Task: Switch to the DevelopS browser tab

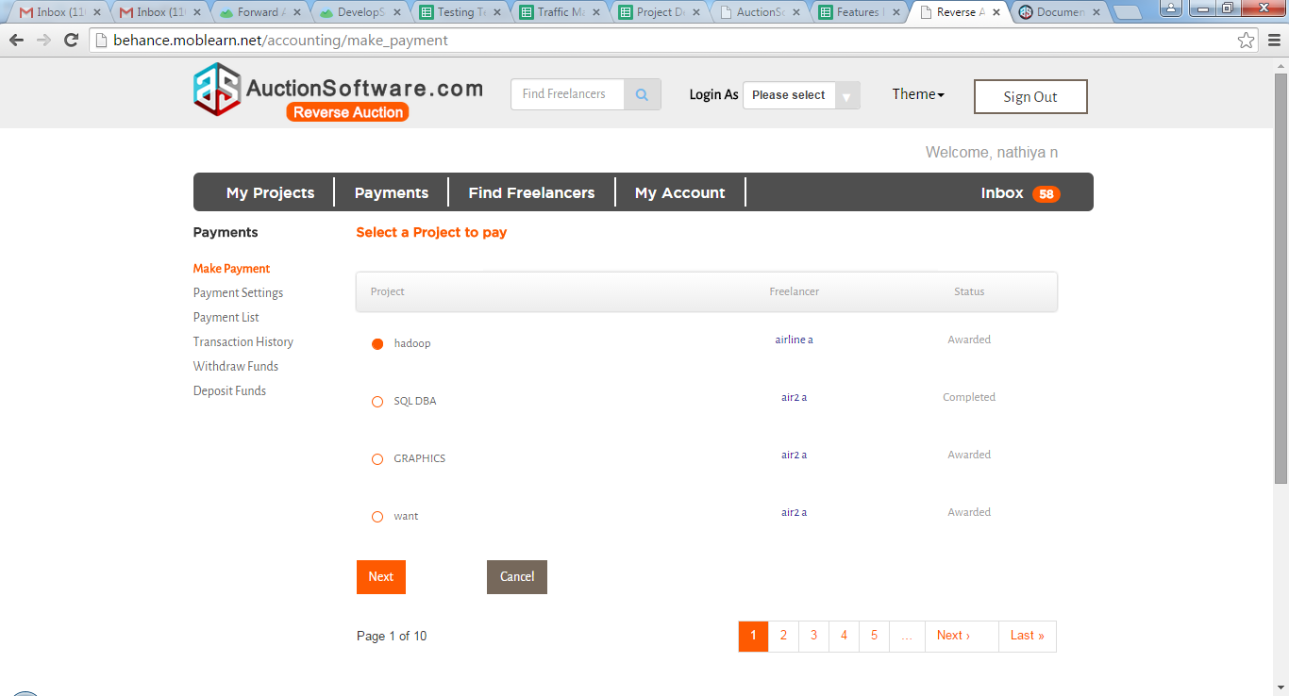Action: 359,12
